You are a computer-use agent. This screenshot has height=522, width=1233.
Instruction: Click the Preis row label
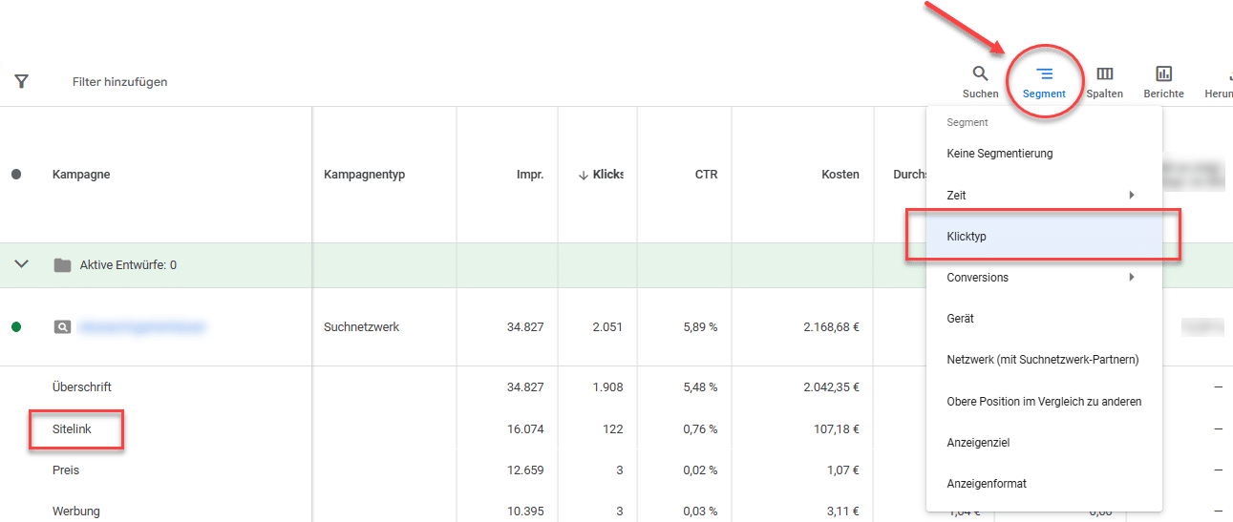click(66, 470)
